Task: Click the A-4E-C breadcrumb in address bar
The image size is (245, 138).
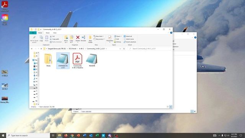Action: (x=82, y=49)
